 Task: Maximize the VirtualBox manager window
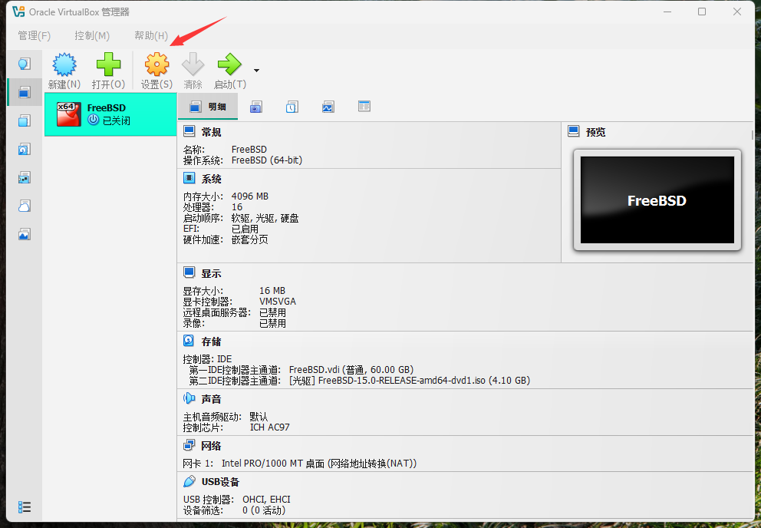click(702, 12)
